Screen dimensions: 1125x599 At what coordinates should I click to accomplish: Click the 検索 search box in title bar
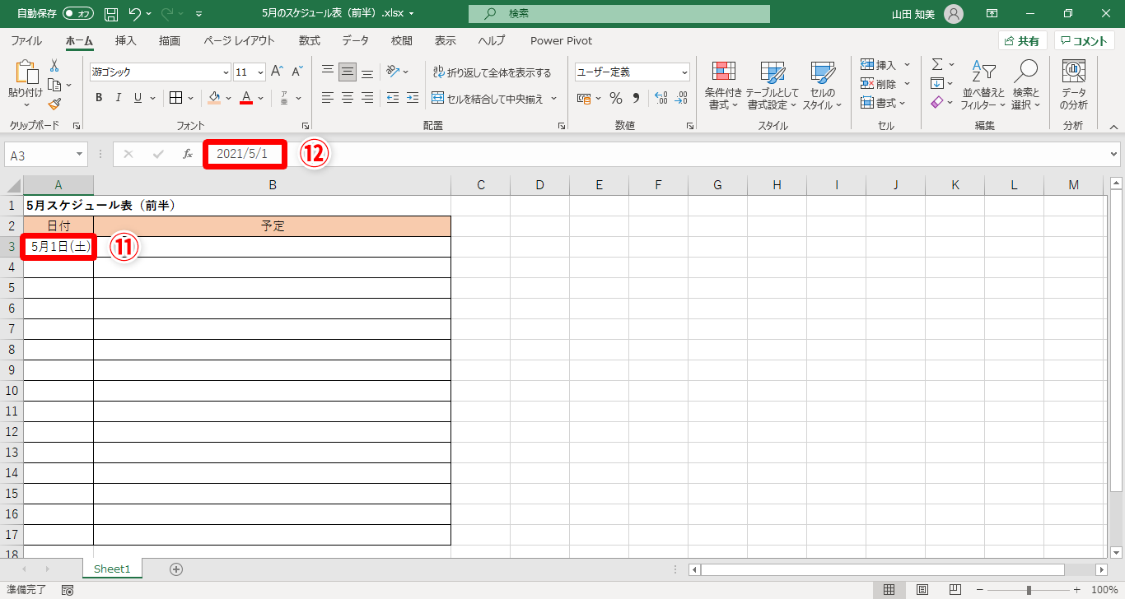619,13
